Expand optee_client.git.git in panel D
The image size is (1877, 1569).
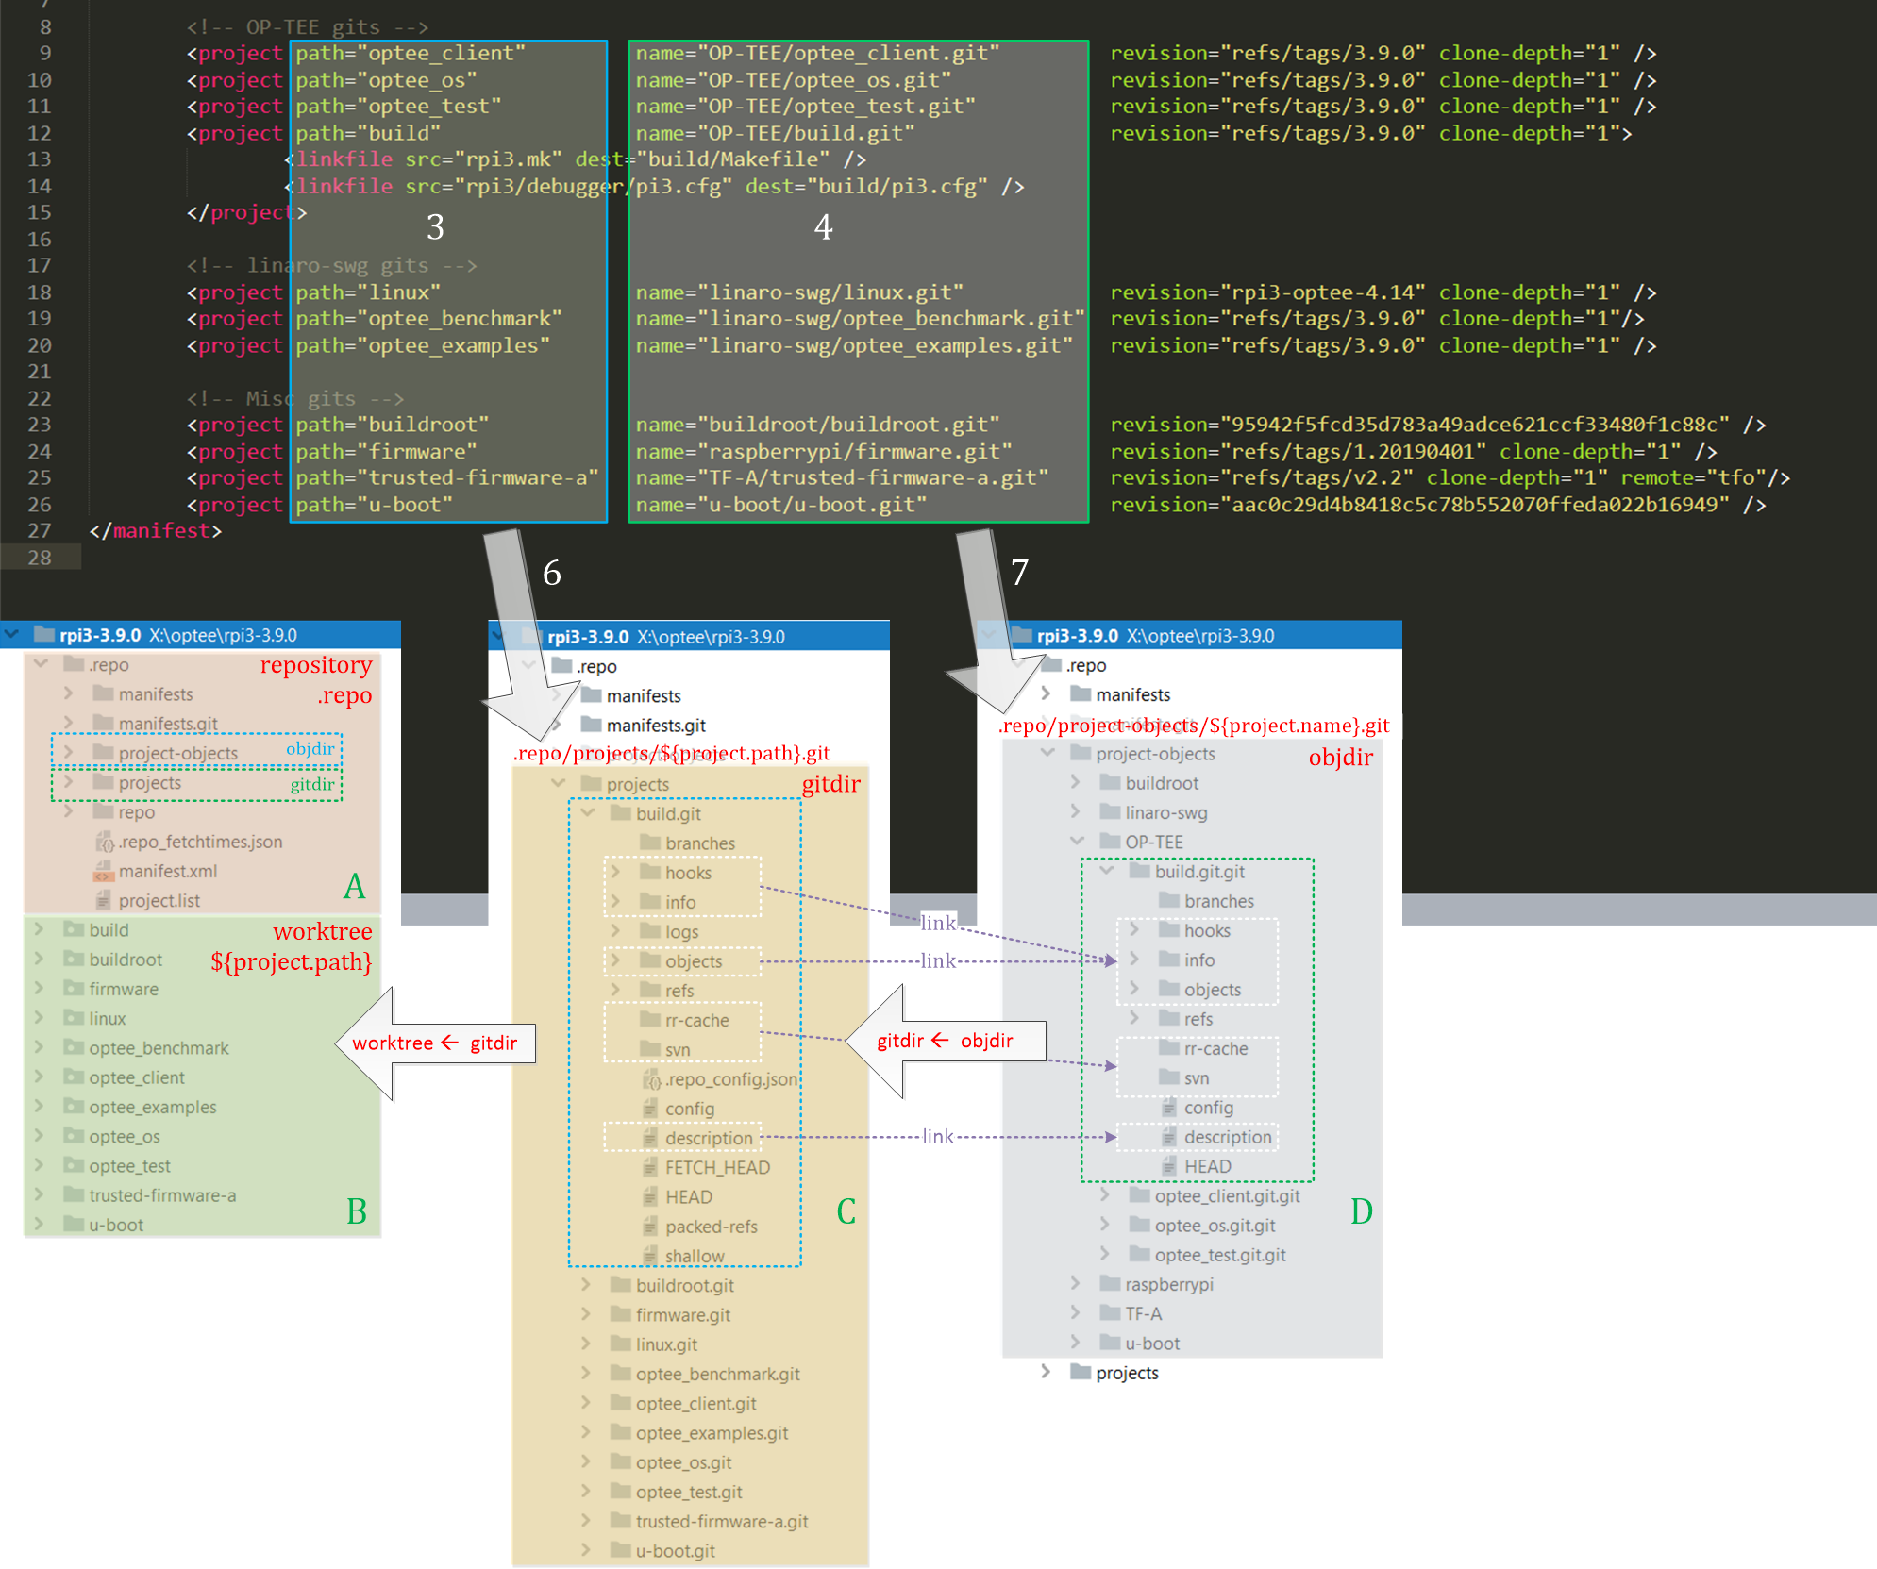(x=1104, y=1195)
